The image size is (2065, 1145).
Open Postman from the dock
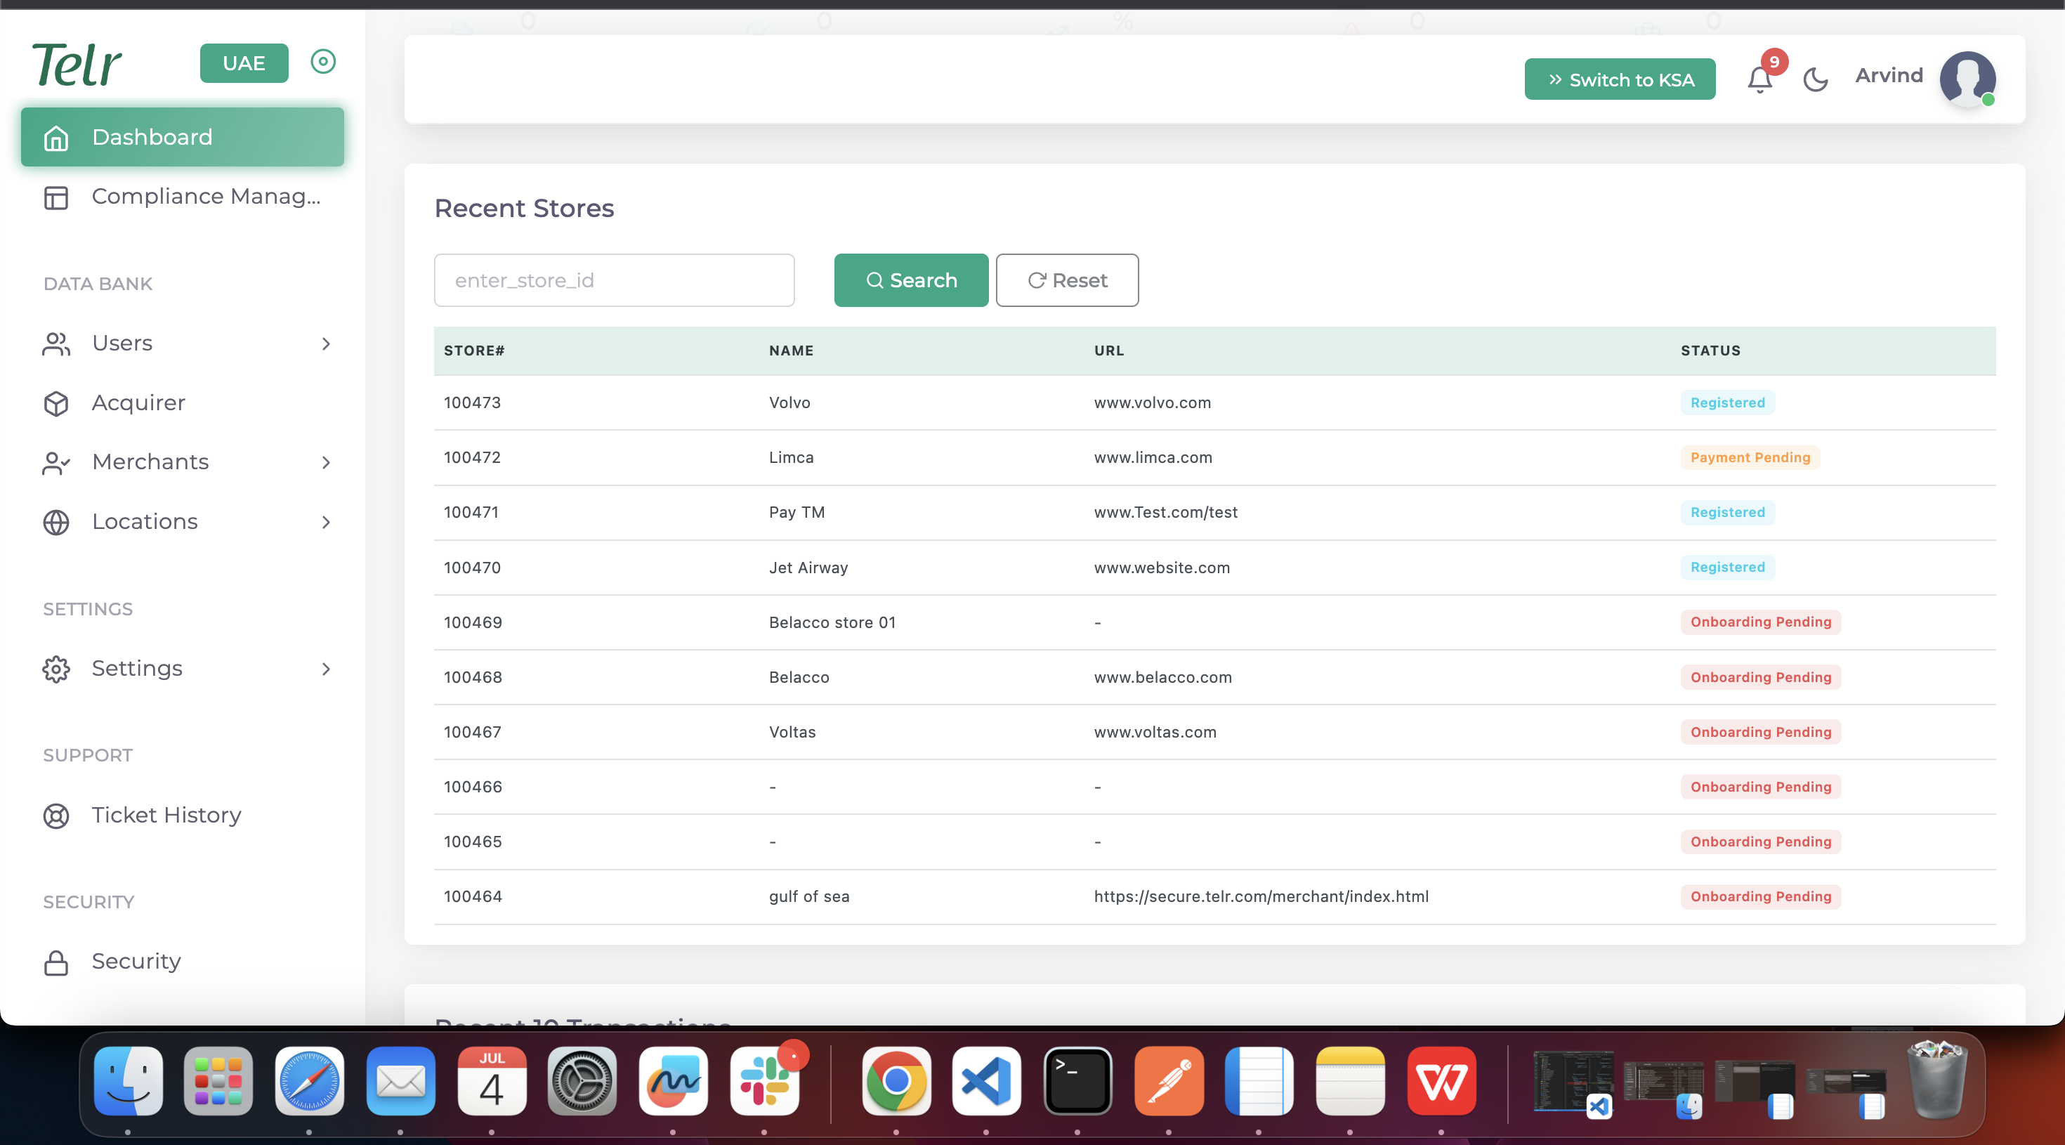point(1169,1081)
